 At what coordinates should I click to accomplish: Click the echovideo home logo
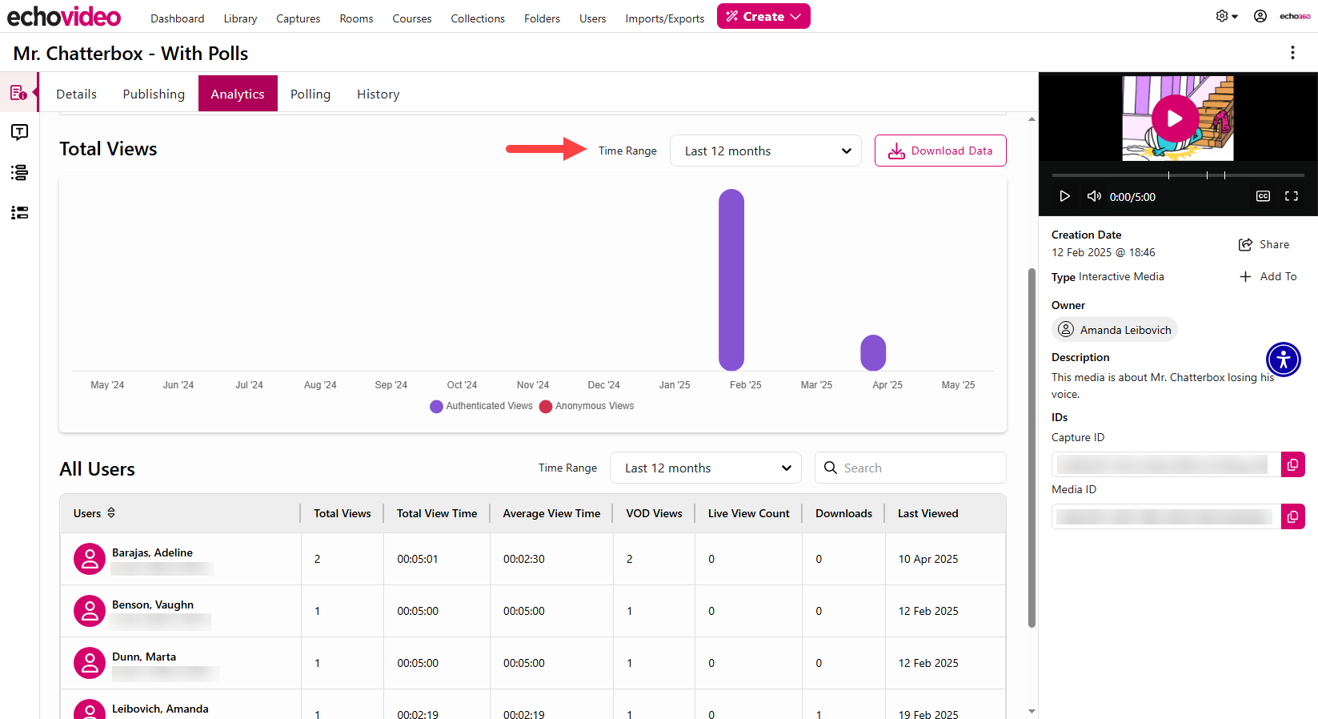tap(64, 16)
